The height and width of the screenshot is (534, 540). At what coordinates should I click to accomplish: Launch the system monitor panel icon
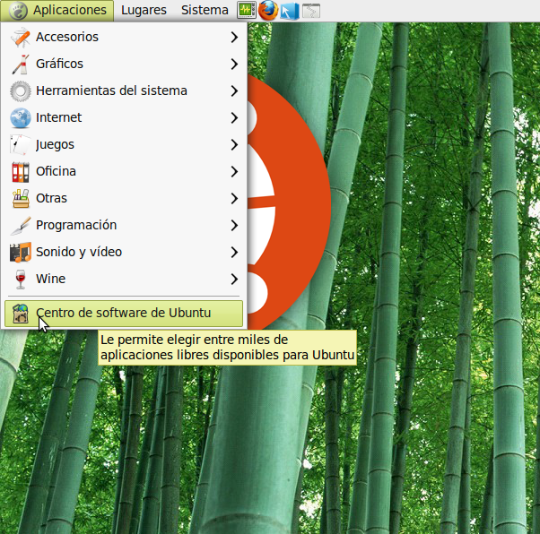pyautogui.click(x=247, y=11)
